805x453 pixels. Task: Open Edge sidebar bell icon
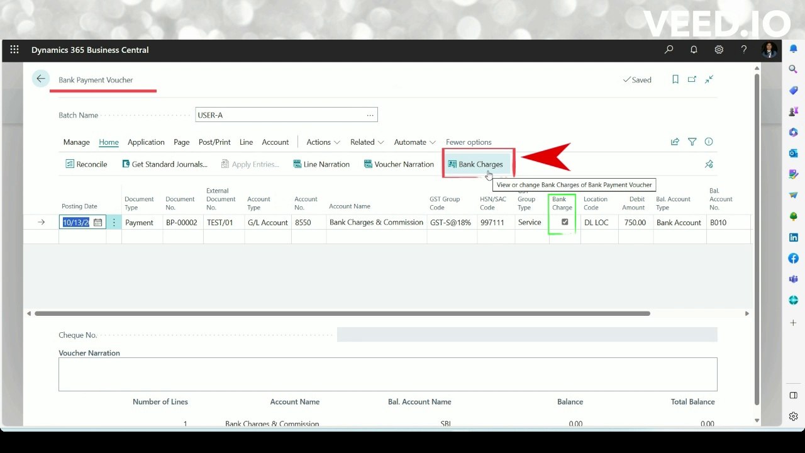[794, 49]
